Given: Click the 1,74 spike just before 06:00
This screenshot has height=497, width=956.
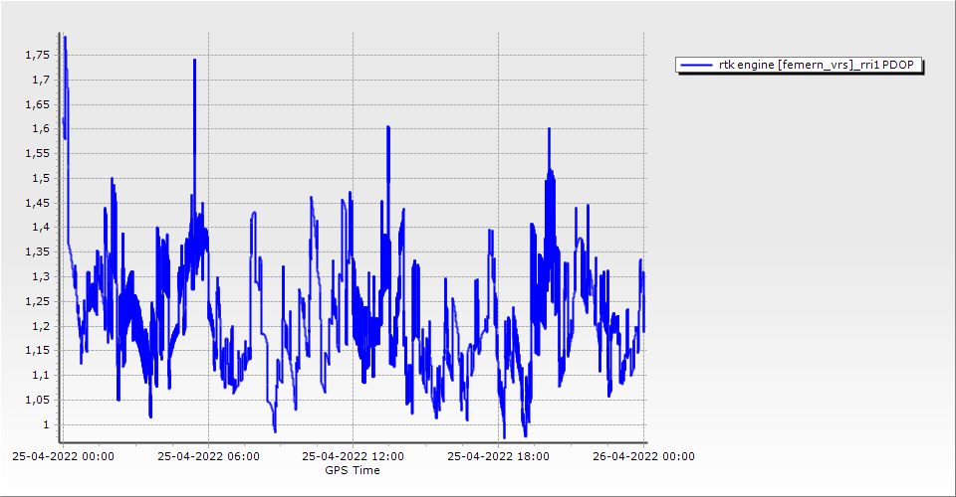Looking at the screenshot, I should 194,61.
